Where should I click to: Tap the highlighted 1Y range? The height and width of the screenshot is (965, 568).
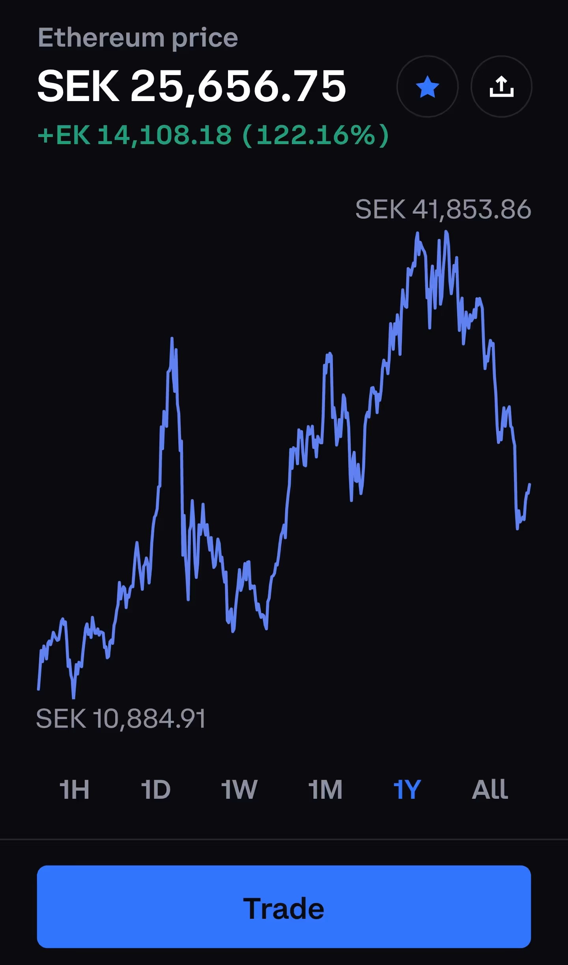click(x=407, y=790)
